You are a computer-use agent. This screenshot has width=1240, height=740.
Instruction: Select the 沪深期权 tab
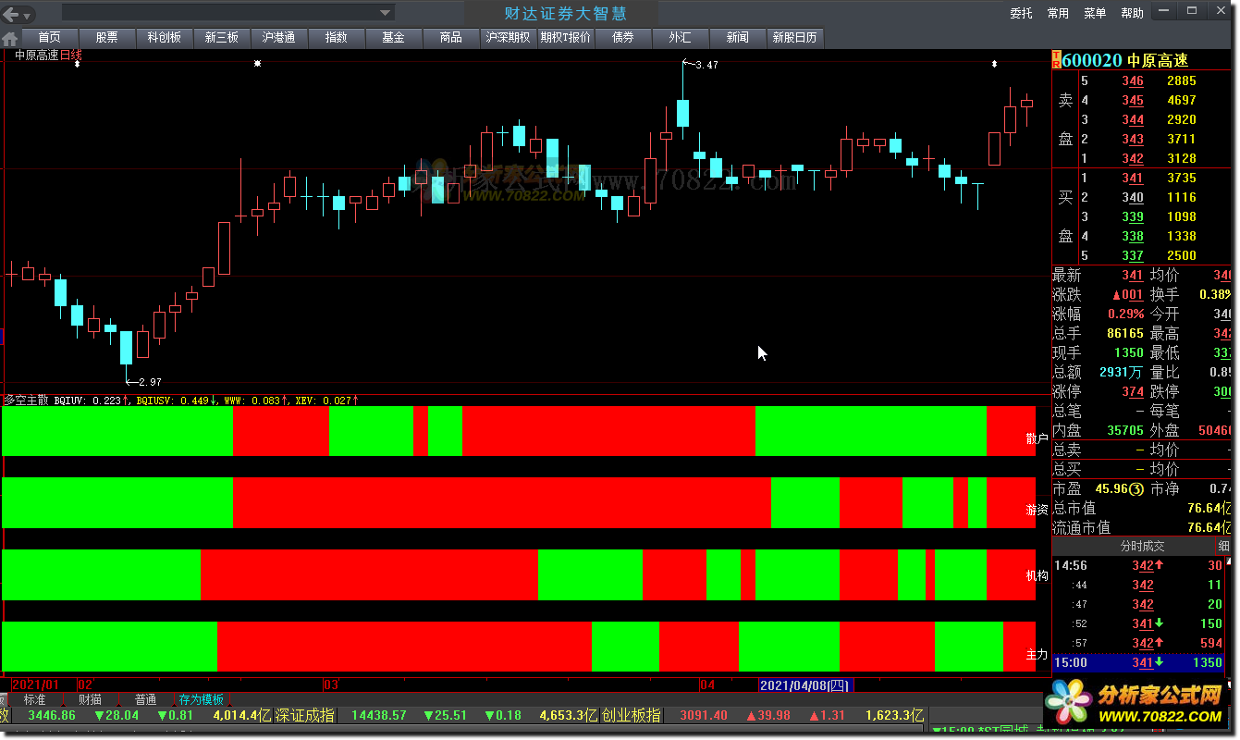[x=508, y=38]
